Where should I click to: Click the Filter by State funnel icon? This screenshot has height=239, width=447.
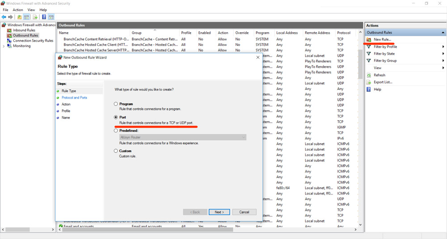369,54
